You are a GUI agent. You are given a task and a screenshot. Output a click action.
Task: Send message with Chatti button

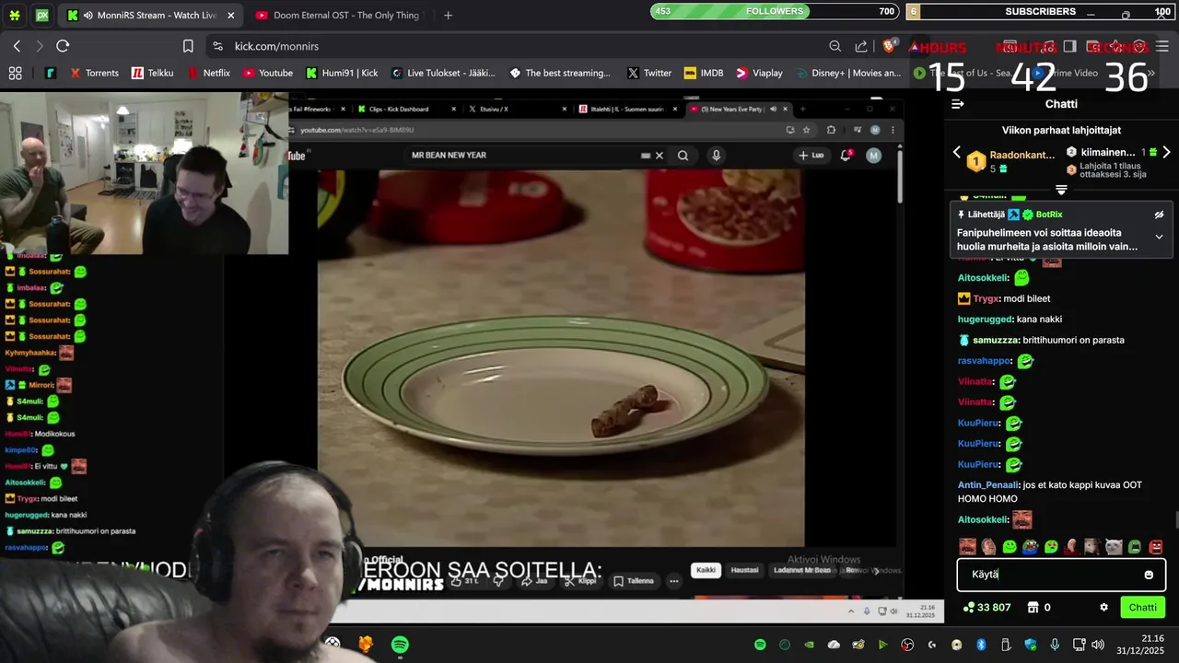(x=1143, y=608)
